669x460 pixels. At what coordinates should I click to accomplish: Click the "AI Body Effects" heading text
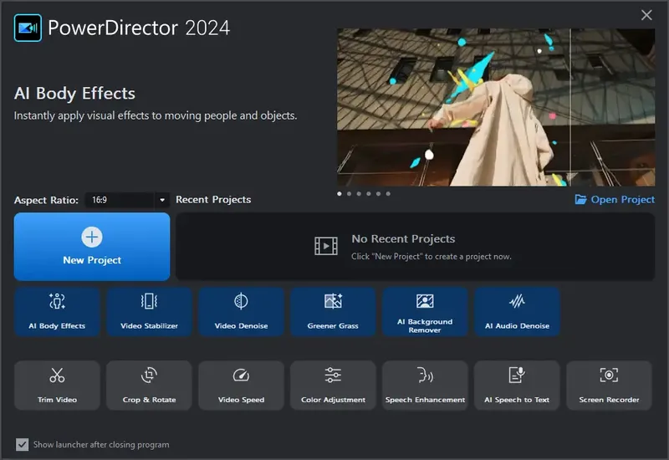coord(74,93)
